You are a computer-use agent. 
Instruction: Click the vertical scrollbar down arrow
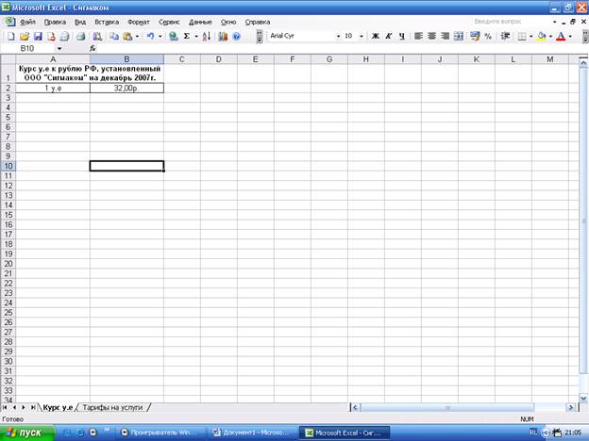(x=583, y=399)
